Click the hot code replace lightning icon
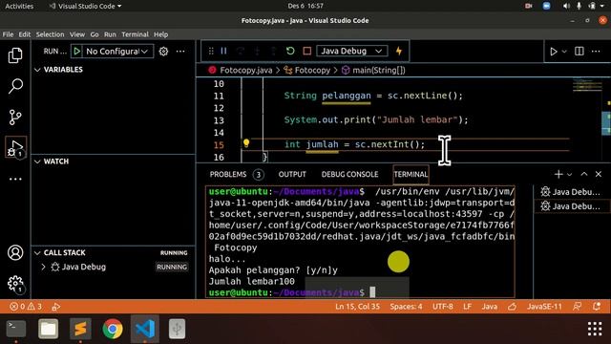Image resolution: width=611 pixels, height=344 pixels. [x=399, y=51]
